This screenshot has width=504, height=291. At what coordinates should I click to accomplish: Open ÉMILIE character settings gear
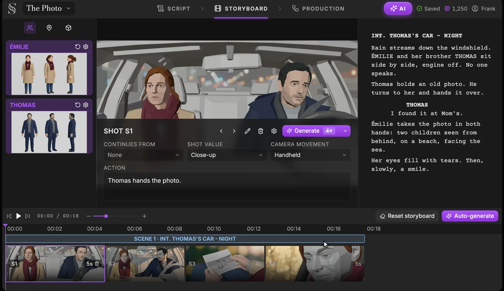(x=86, y=47)
